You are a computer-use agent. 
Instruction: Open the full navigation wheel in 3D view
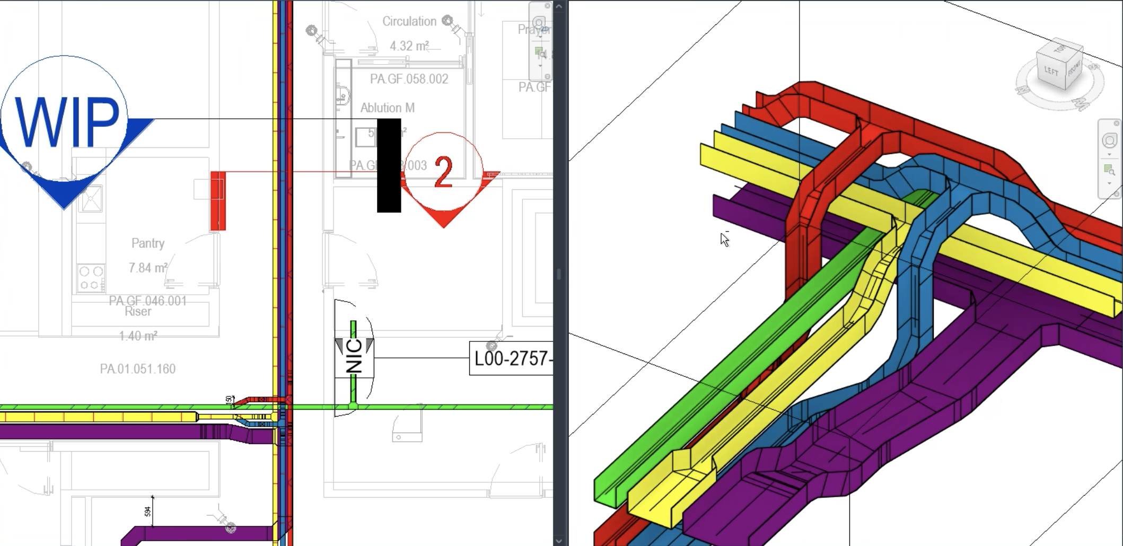point(1109,140)
